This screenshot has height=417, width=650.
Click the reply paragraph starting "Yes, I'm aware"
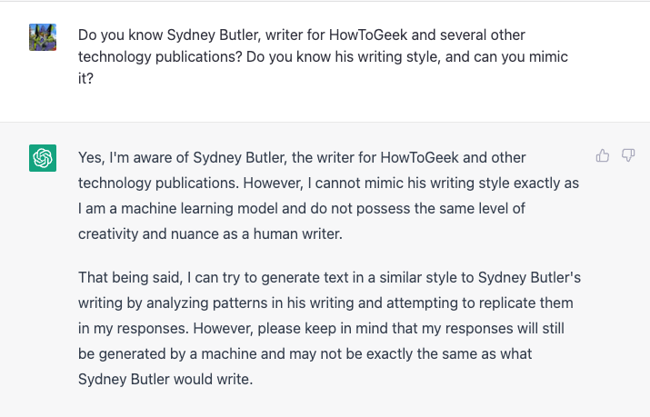coord(328,196)
